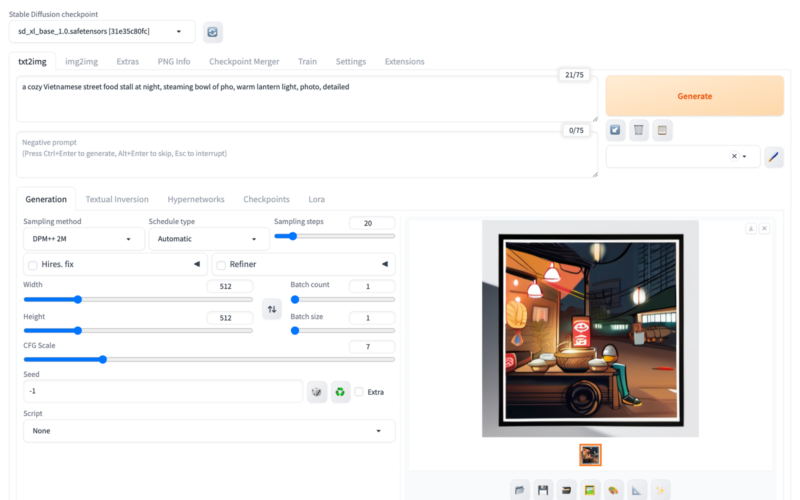
Task: Open the Textual Inversion sub-tab
Action: click(x=117, y=199)
